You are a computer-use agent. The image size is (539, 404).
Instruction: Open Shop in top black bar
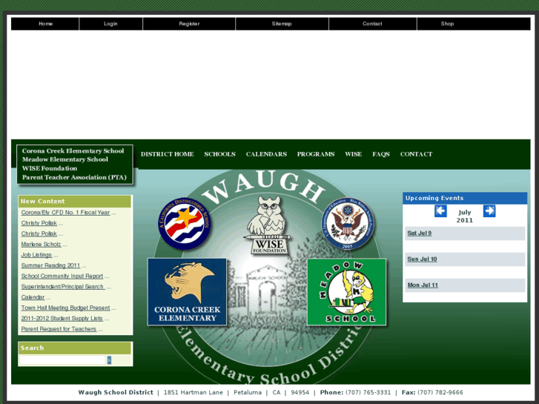click(447, 24)
